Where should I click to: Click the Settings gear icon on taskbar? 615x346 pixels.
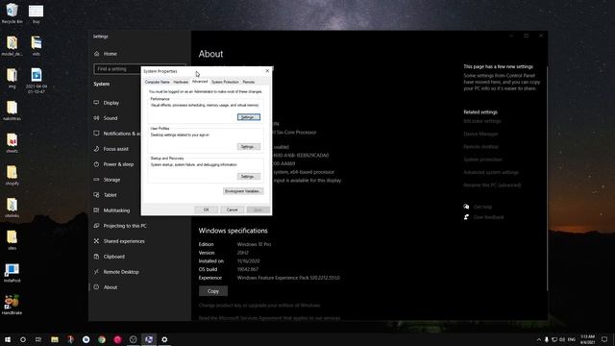(164, 339)
